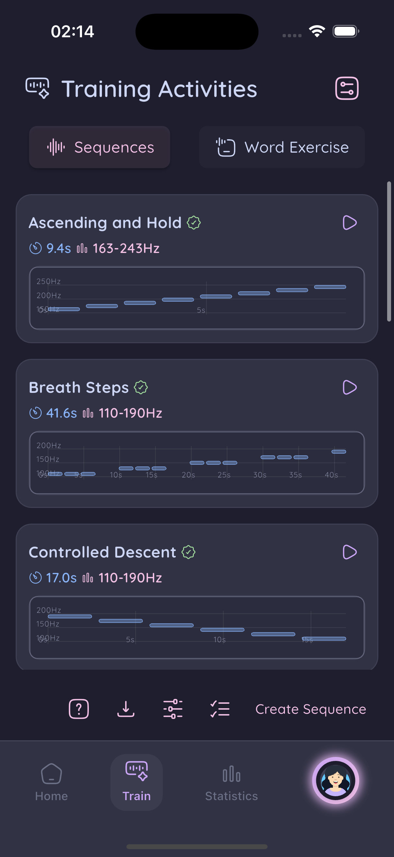Screen dimensions: 394x857
Task: Open the settings icon beside Training Activities
Action: (x=346, y=89)
